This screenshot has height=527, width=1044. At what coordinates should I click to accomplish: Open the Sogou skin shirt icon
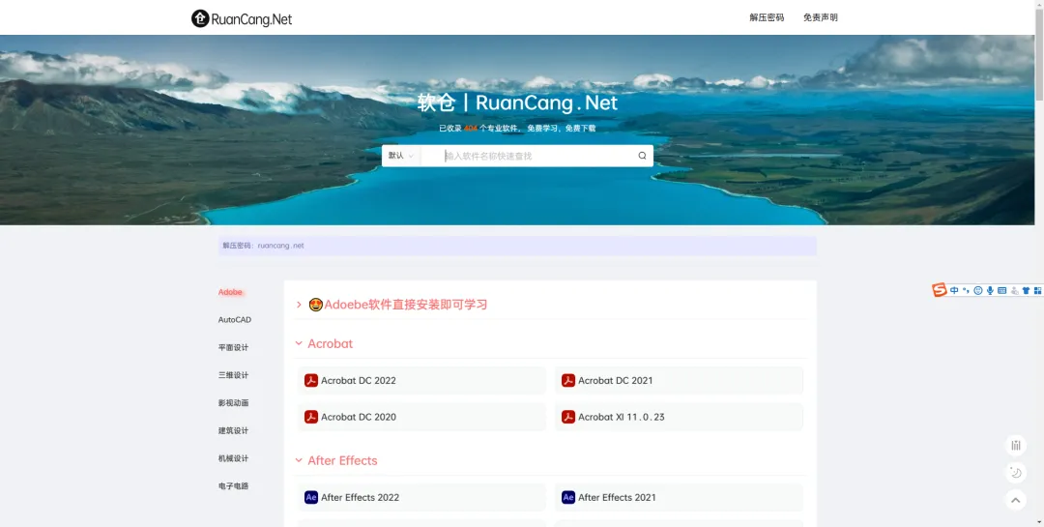click(1026, 290)
